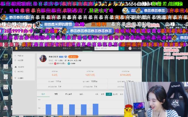Click the teal magnifier search button
188x117 pixels.
tap(121, 48)
